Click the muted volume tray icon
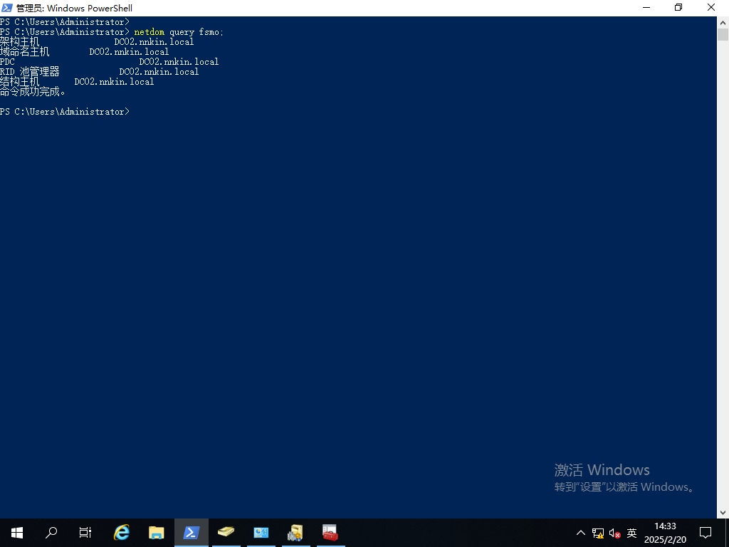This screenshot has width=729, height=547. [x=614, y=533]
